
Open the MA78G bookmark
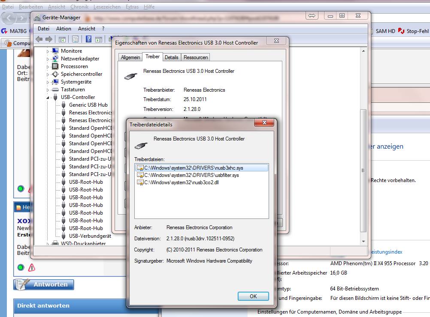[x=14, y=31]
